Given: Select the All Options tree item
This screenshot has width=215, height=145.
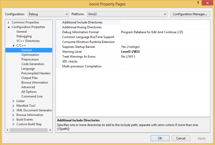Looking at the screenshot, I should tap(29, 92).
